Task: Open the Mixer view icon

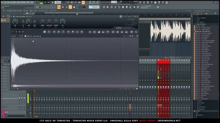Action: click(115, 7)
